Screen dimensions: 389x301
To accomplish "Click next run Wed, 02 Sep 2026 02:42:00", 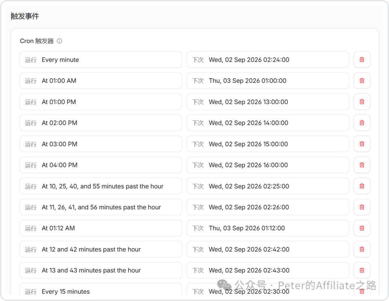I will coord(268,249).
